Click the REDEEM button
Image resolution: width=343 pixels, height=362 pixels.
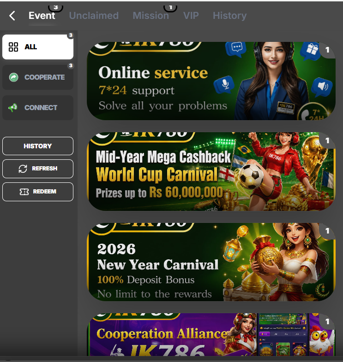coord(38,192)
